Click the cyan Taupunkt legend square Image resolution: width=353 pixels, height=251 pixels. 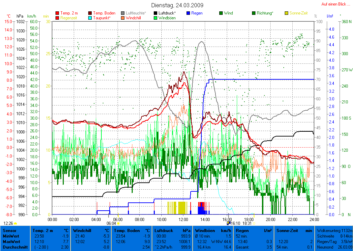[x=90, y=18]
